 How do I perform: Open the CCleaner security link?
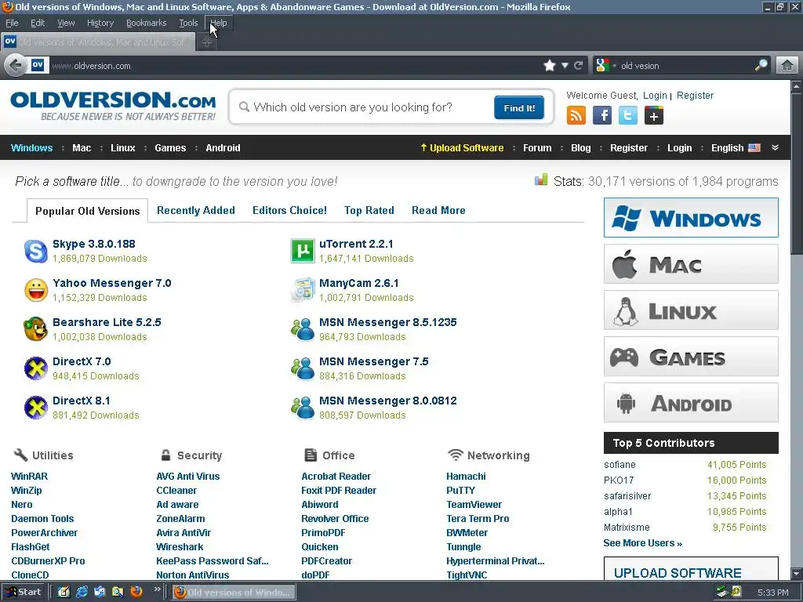click(176, 491)
